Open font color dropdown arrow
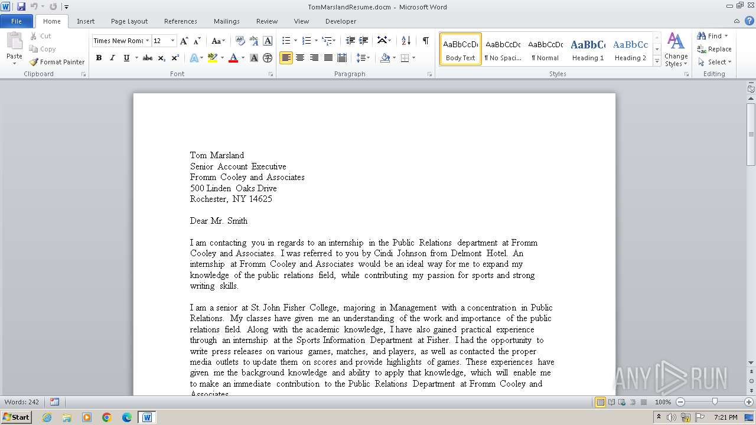This screenshot has width=756, height=425. [x=243, y=58]
